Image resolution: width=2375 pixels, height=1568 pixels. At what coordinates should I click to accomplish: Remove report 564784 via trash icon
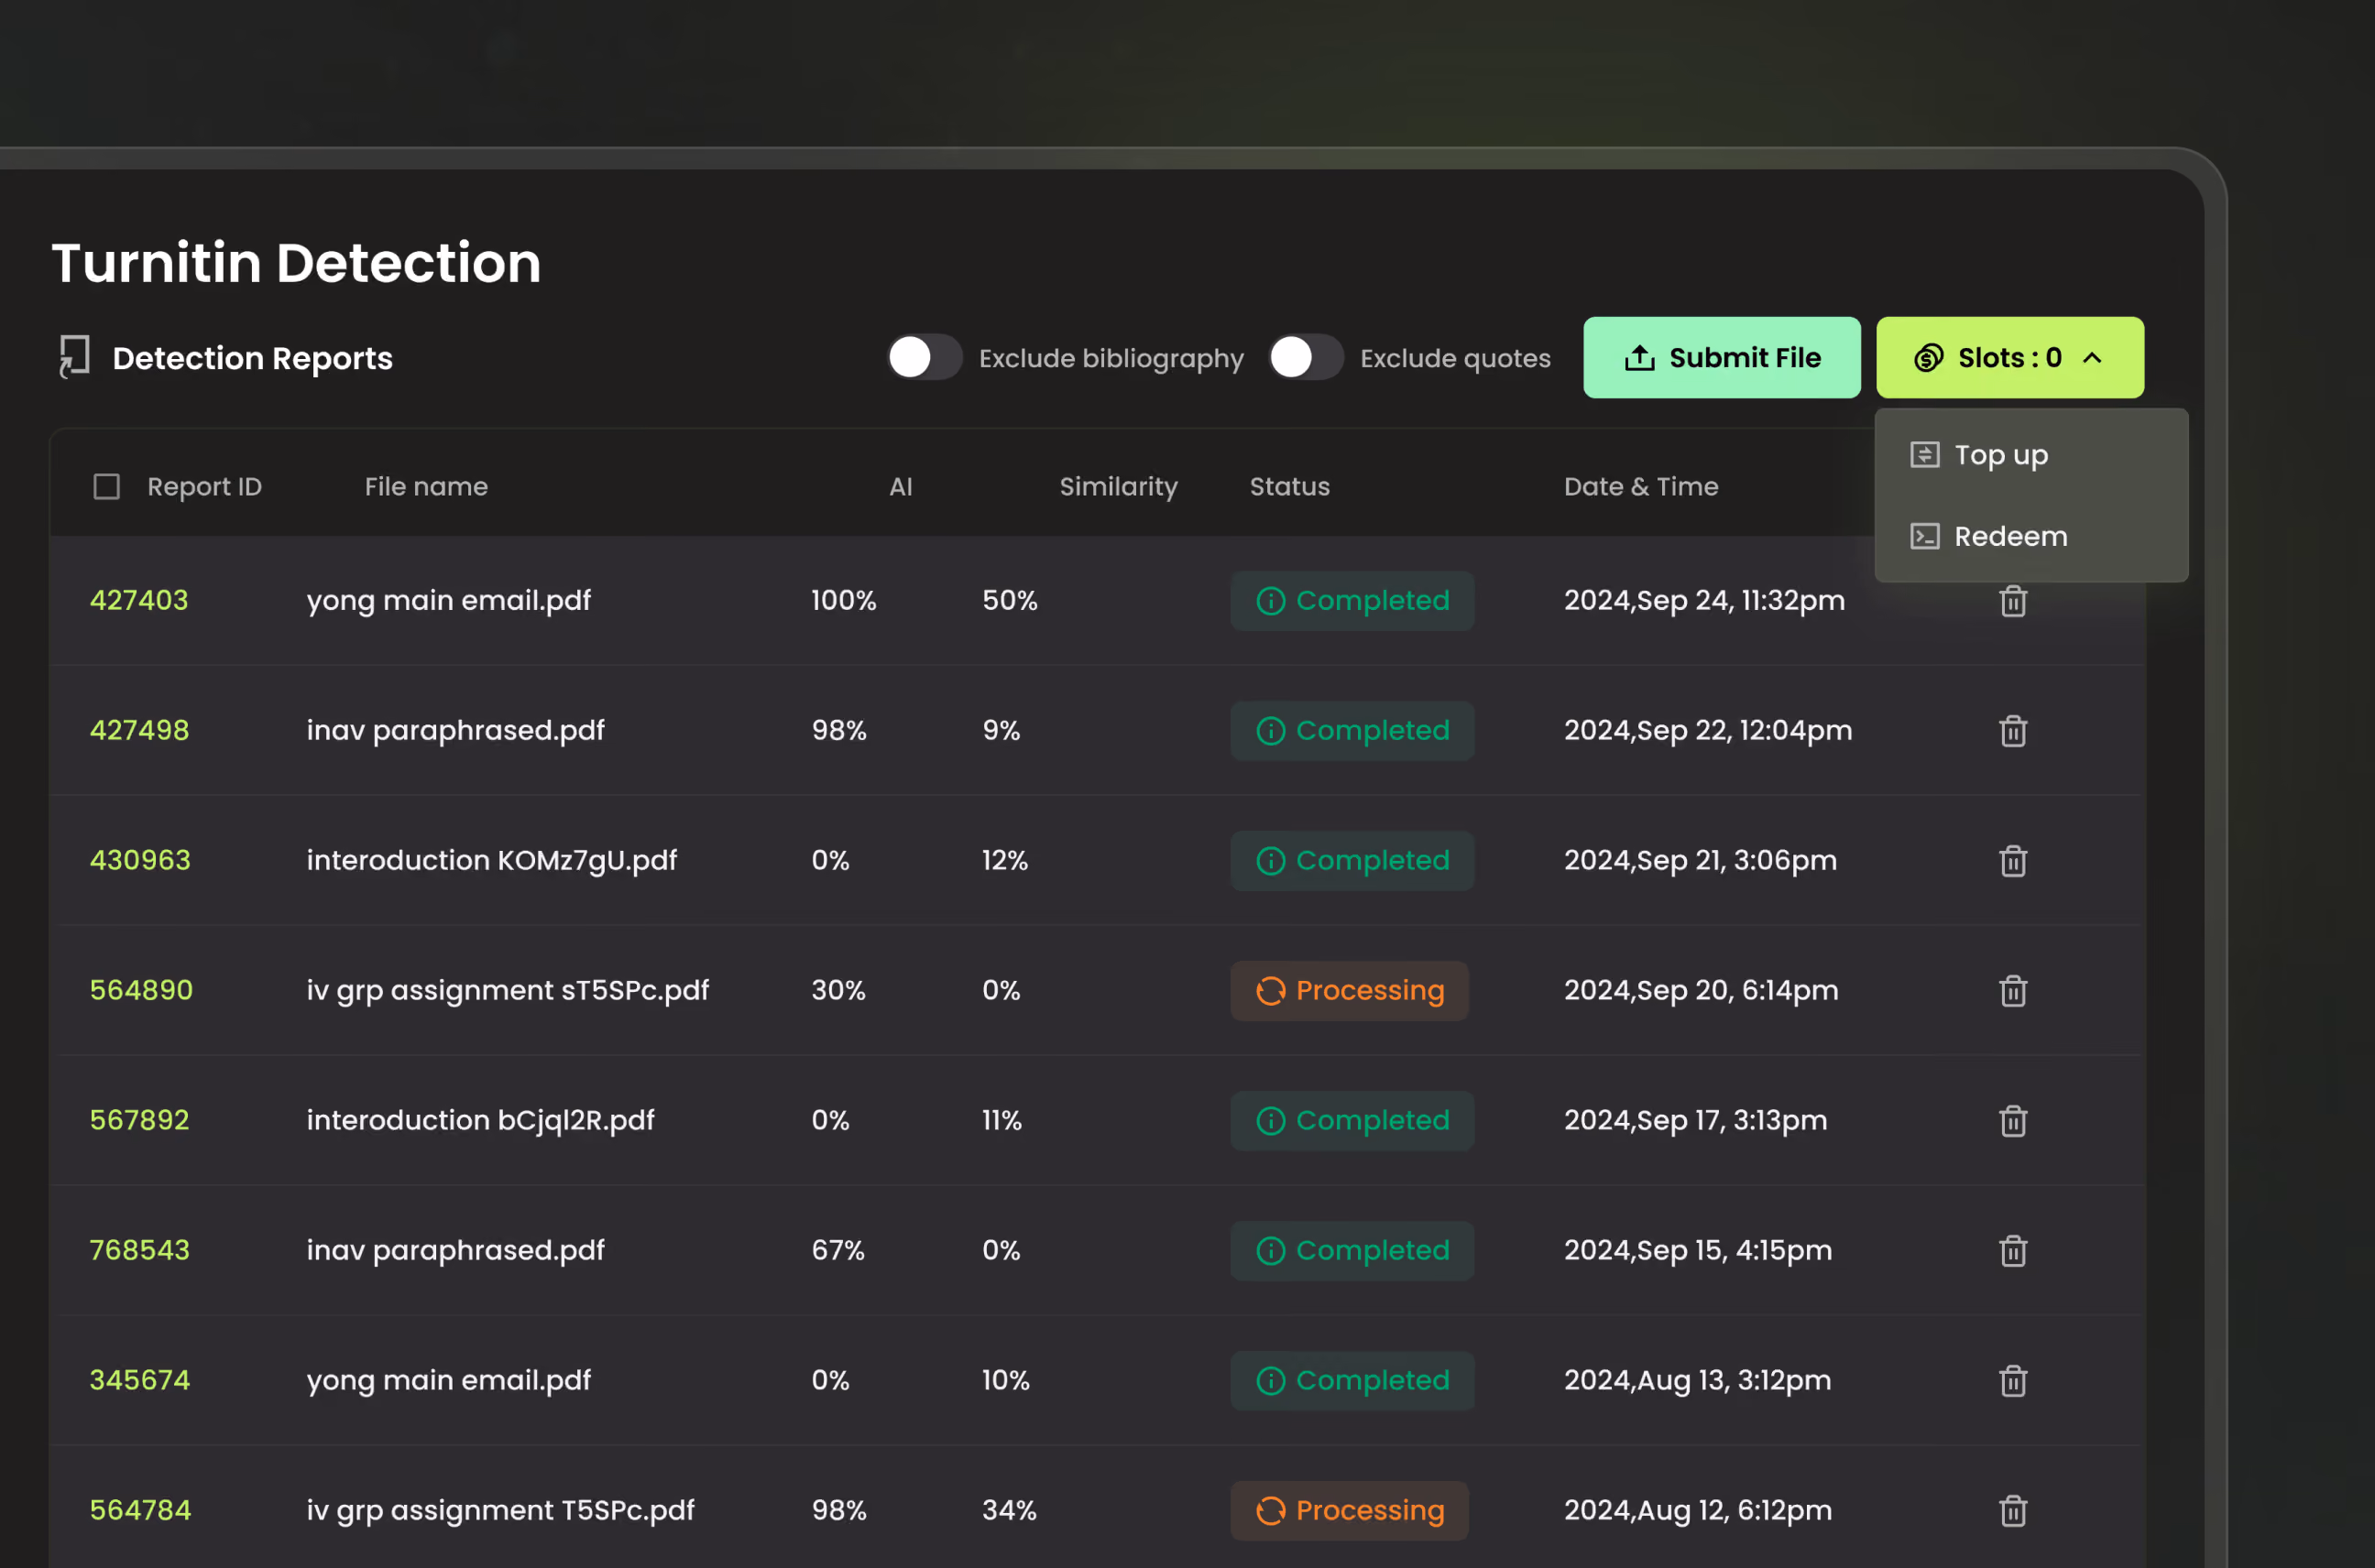2013,1511
